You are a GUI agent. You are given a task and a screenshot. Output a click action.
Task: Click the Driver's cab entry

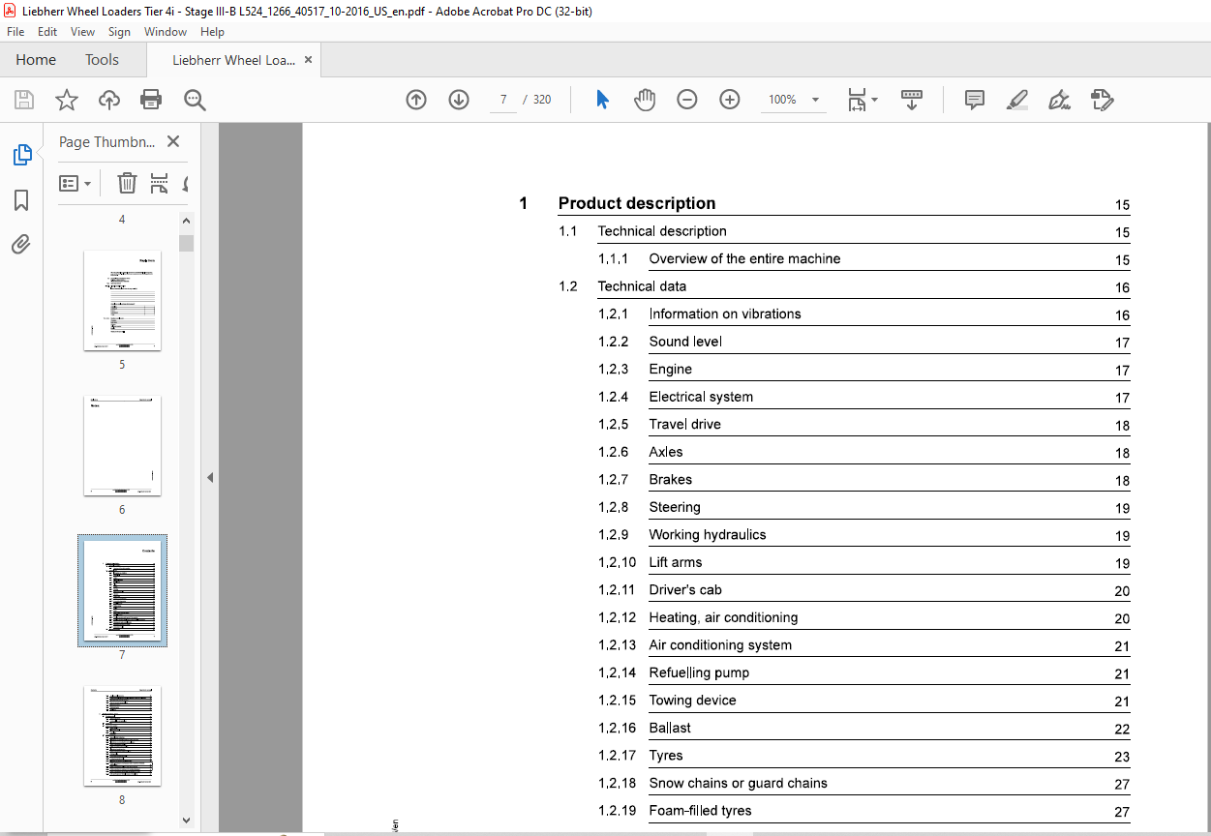click(x=685, y=589)
